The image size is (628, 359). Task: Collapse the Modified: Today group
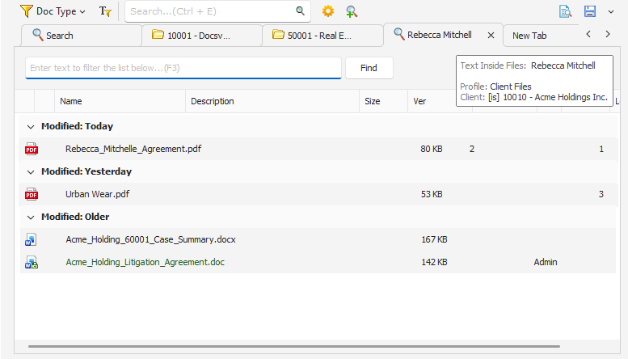point(31,127)
